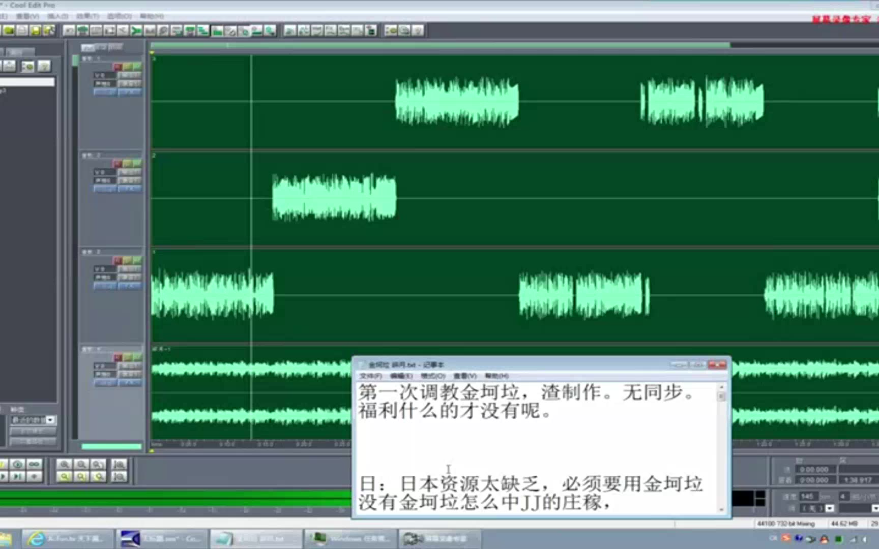Viewport: 879px width, 549px height.
Task: Expand the key dropdown showing (无)
Action: click(830, 508)
